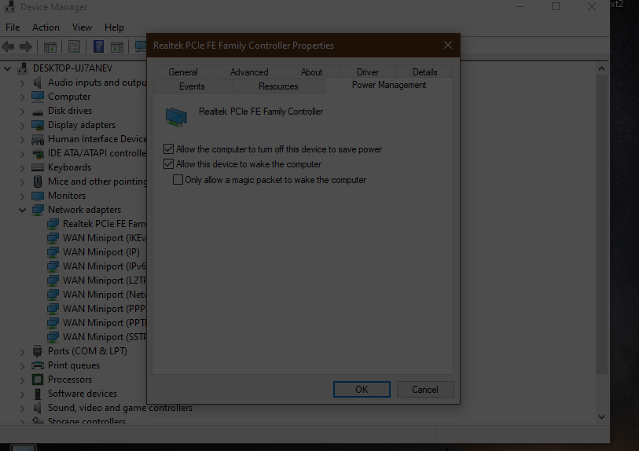Click the scroll-down arrow in Device Manager
639x451 pixels.
(x=601, y=416)
